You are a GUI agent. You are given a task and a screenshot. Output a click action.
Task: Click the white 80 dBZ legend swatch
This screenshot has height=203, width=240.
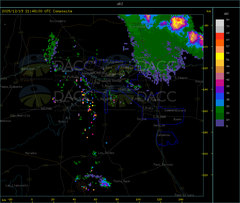coord(220,23)
